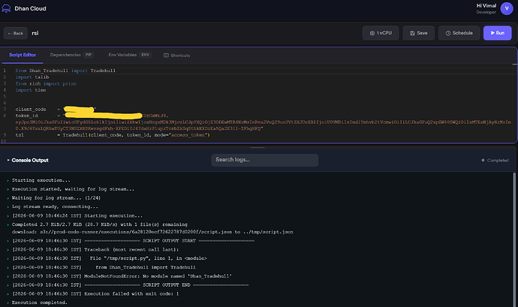This screenshot has width=518, height=307.
Task: Click the 'Waiting for log stream... (1/24)' line
Action: click(56, 198)
